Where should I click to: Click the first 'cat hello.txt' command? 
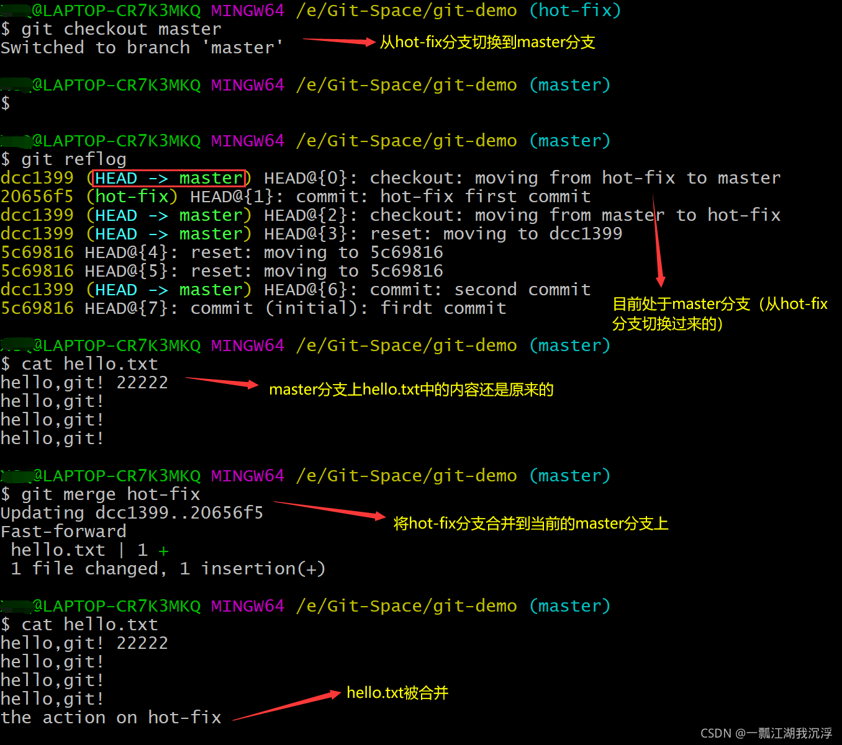point(79,364)
